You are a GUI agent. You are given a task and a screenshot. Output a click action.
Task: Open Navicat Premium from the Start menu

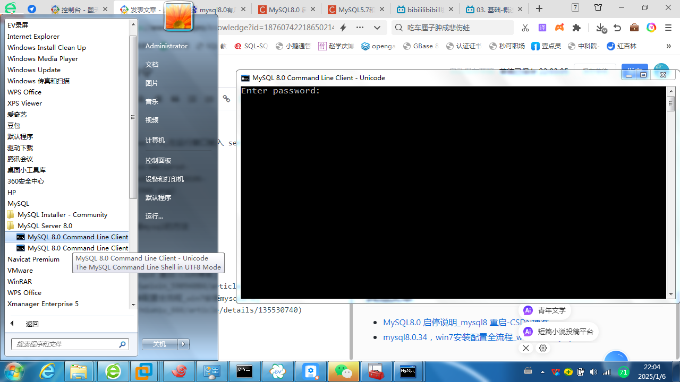(x=33, y=259)
